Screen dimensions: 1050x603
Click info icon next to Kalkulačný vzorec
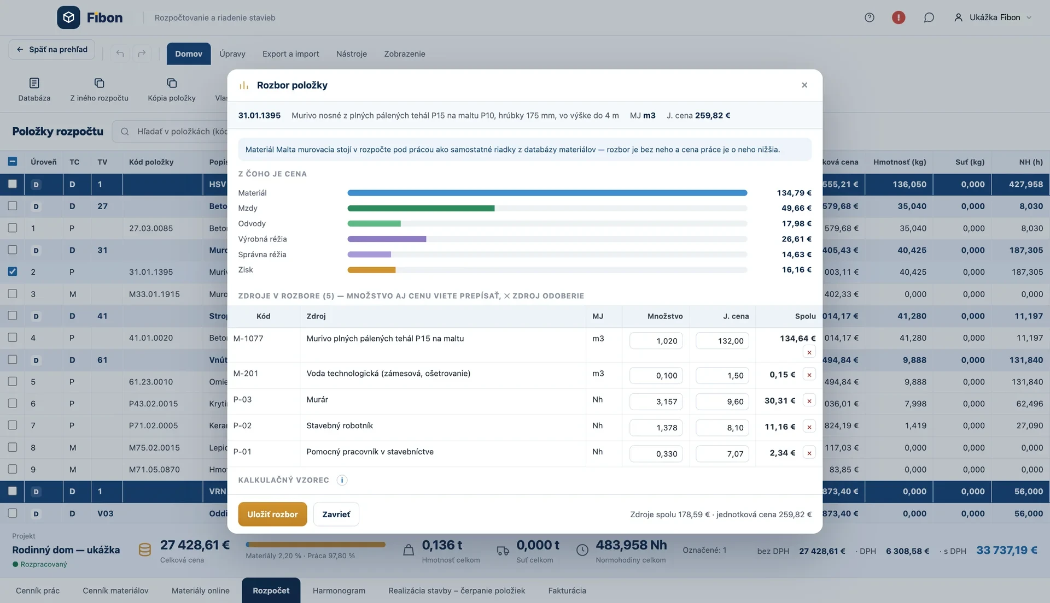[342, 480]
